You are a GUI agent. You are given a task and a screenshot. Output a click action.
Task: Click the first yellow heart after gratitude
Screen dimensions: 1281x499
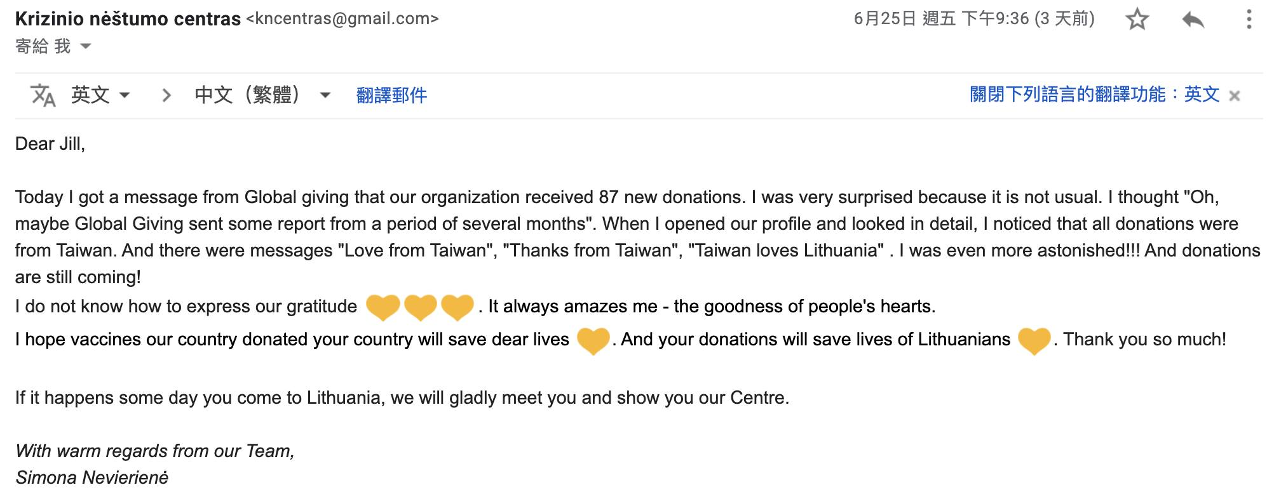[383, 307]
